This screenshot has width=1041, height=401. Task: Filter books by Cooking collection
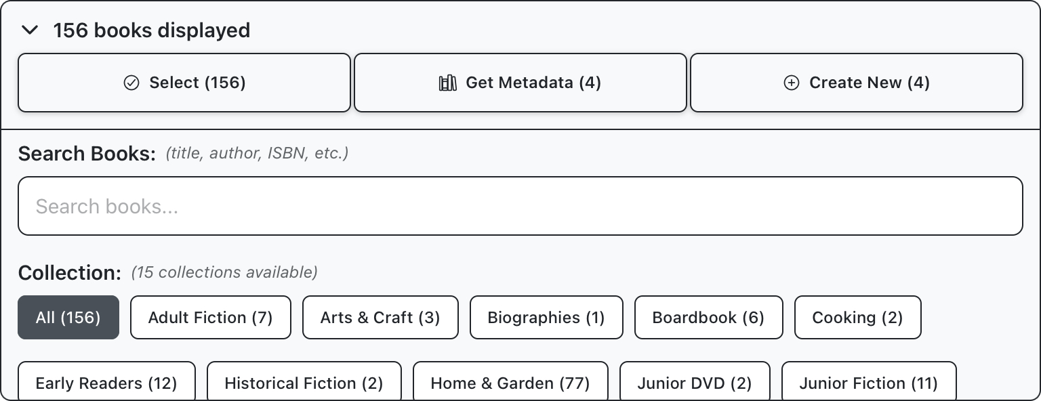click(857, 317)
